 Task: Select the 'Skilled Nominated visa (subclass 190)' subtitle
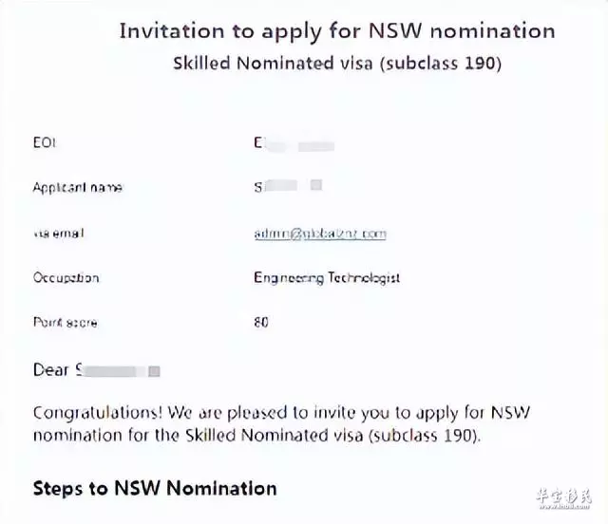337,64
